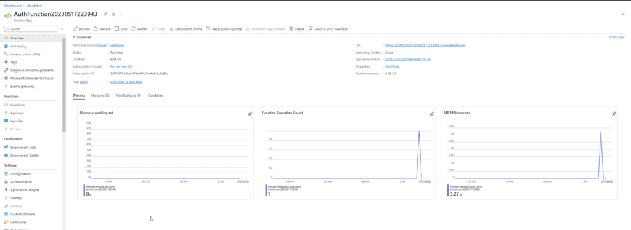Switch to the Features (8) tab
The width and height of the screenshot is (631, 230).
point(100,95)
